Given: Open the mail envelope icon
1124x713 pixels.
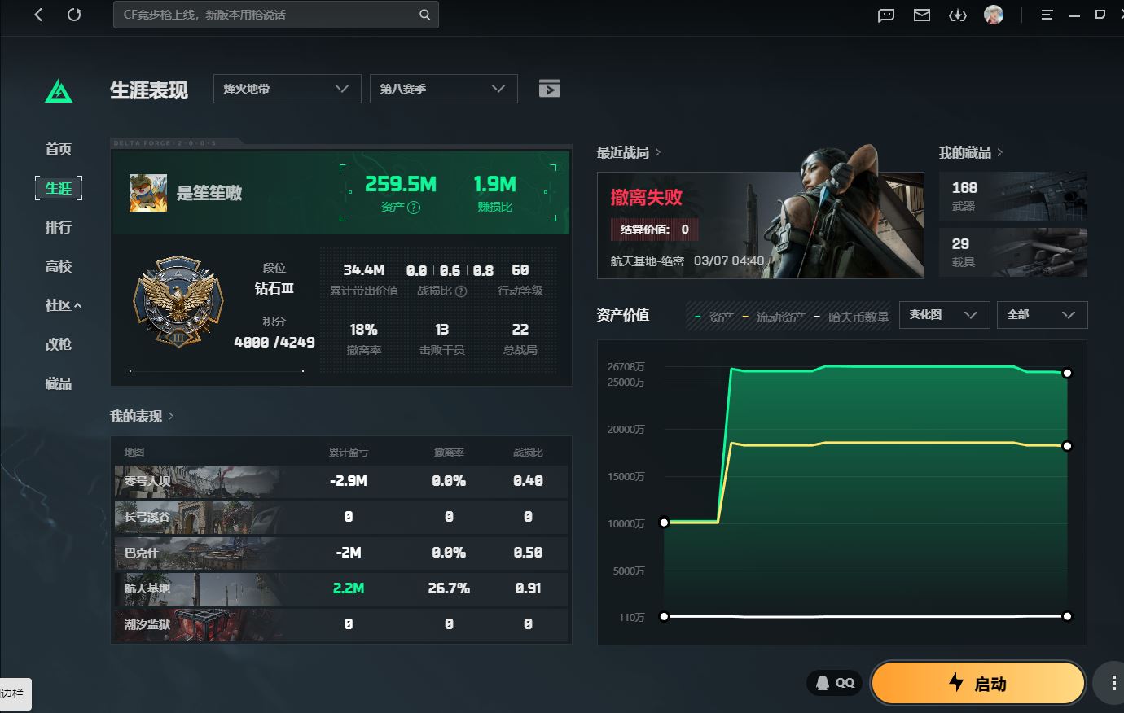Looking at the screenshot, I should 922,15.
